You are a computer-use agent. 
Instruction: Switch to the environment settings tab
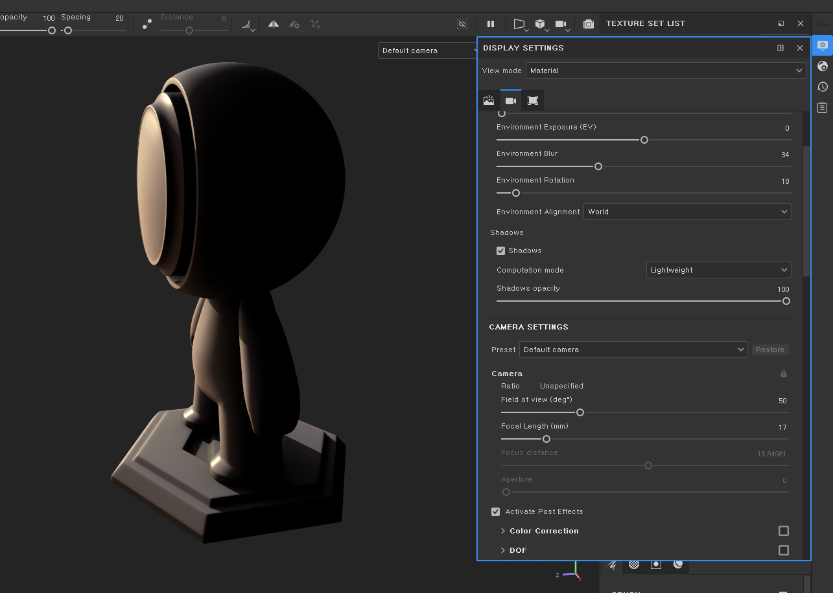click(x=489, y=100)
